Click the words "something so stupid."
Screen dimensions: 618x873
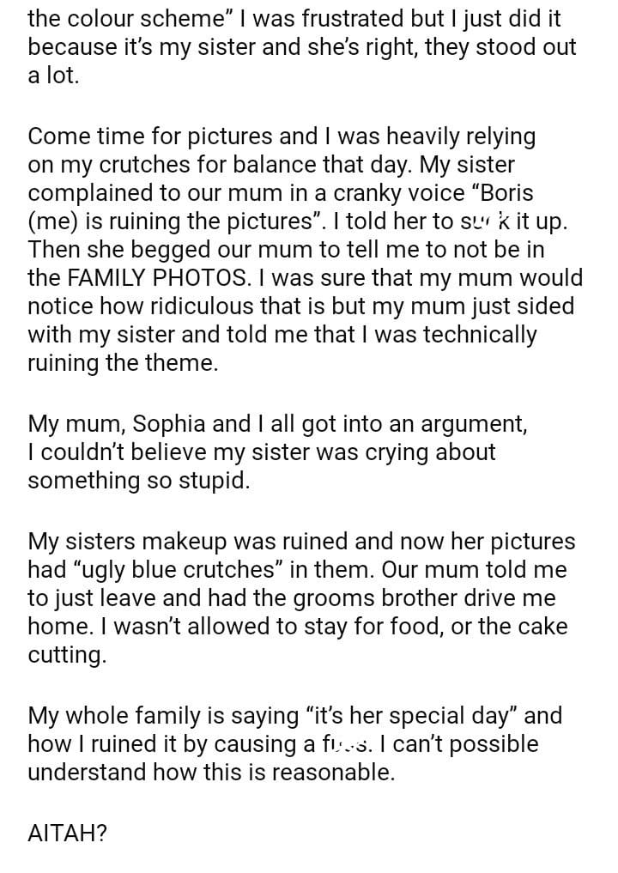[139, 481]
